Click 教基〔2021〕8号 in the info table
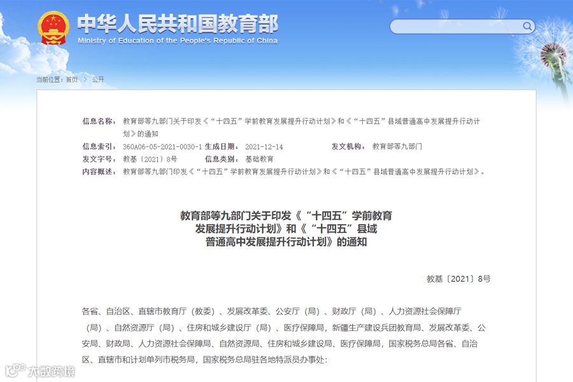The width and height of the screenshot is (573, 382). (x=150, y=159)
